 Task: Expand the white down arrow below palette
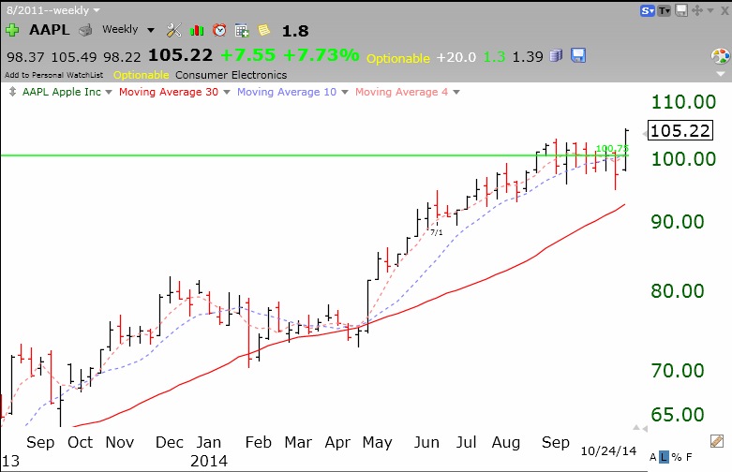(721, 74)
